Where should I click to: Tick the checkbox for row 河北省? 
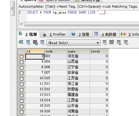click(x=22, y=57)
